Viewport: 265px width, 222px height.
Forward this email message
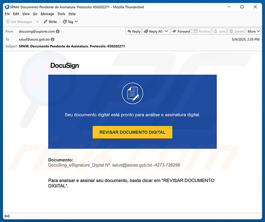[x=181, y=32]
